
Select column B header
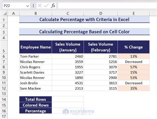[35, 14]
